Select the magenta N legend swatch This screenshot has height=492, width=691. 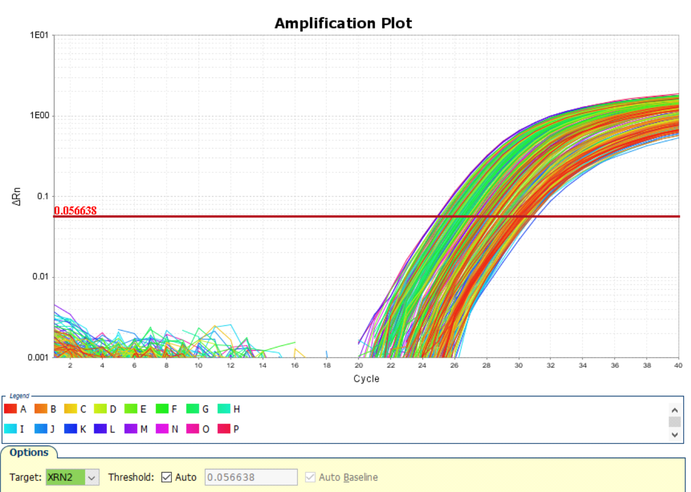pyautogui.click(x=162, y=429)
